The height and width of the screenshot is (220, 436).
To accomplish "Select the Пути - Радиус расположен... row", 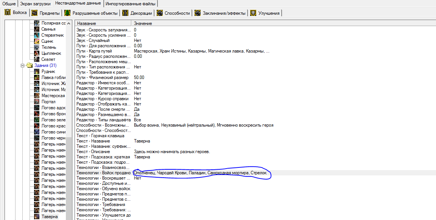I will [x=255, y=56].
